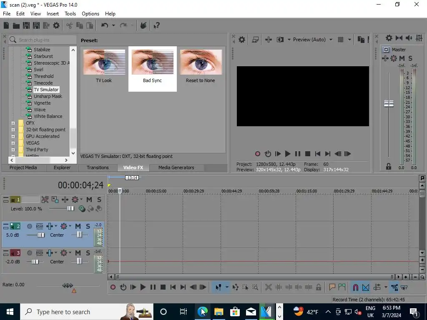Select the Normal Edit tool in timeline toolbar
The height and width of the screenshot is (320, 427).
219,287
